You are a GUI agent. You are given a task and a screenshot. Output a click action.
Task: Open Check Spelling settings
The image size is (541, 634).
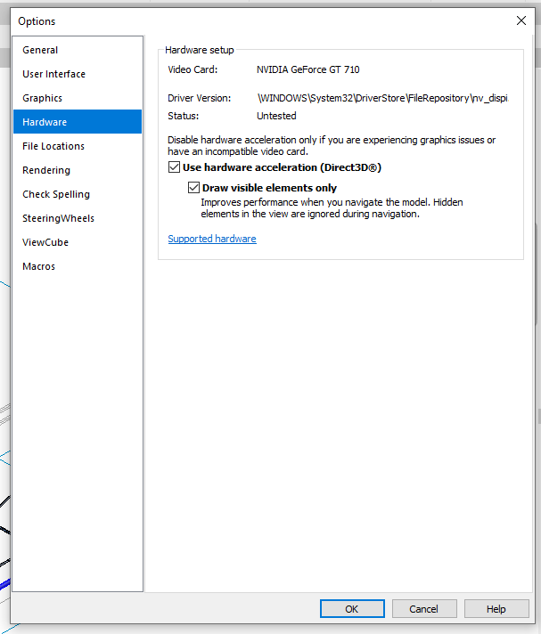pyautogui.click(x=78, y=194)
